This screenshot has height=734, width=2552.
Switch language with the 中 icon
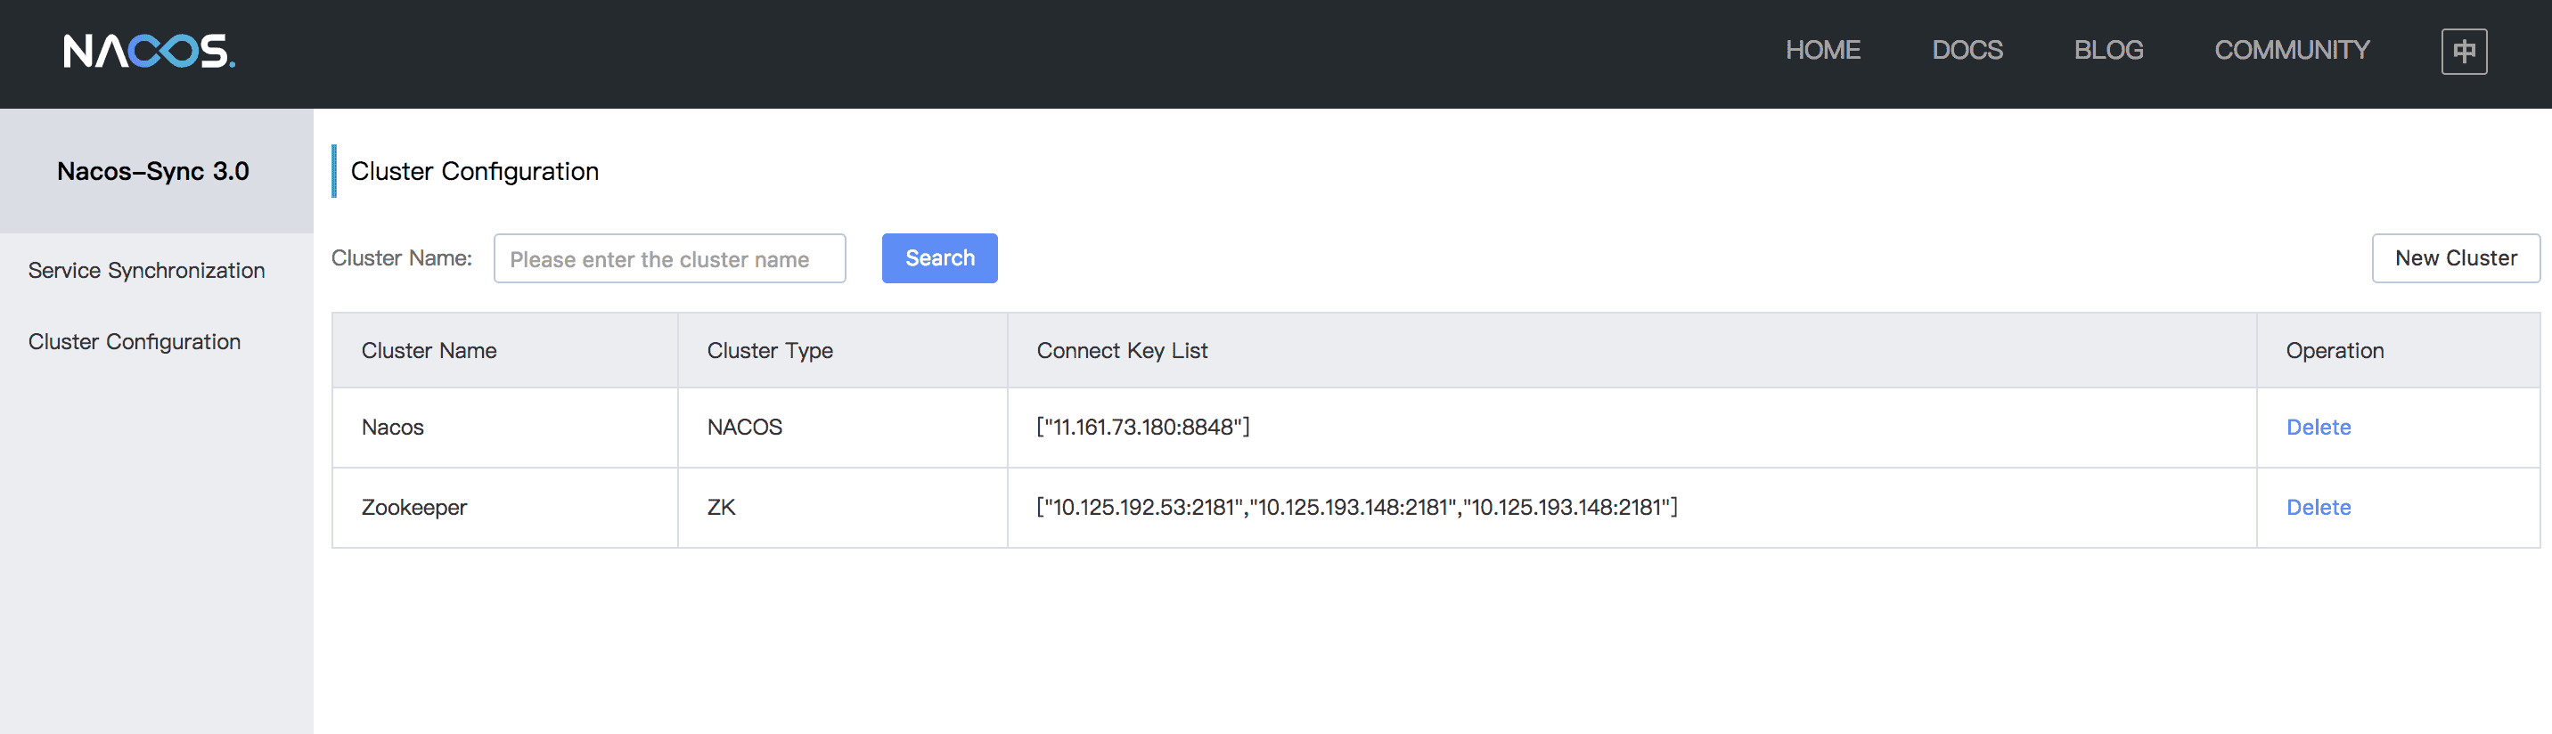click(2463, 51)
